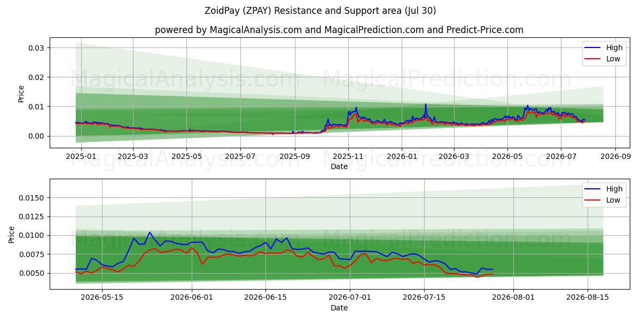Viewport: 641px width, 320px height.
Task: Click the "2026-09" x-axis tick label
Action: click(616, 157)
